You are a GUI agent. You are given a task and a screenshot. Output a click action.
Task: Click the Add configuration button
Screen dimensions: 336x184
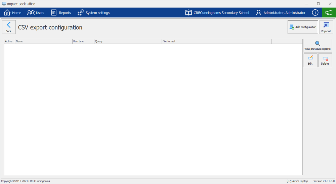click(x=303, y=27)
